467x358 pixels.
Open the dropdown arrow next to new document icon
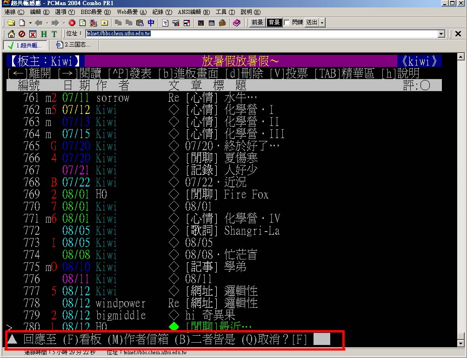30,23
